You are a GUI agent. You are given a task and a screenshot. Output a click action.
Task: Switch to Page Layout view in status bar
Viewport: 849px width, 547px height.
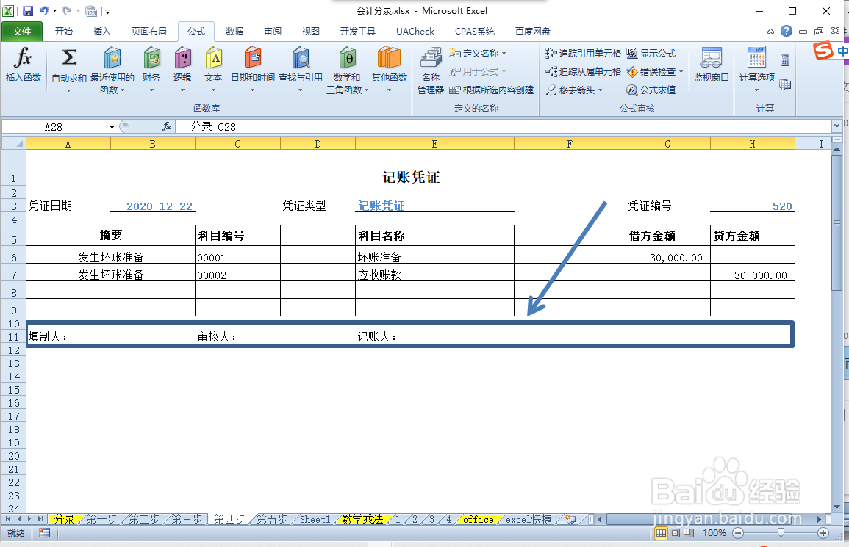[674, 534]
